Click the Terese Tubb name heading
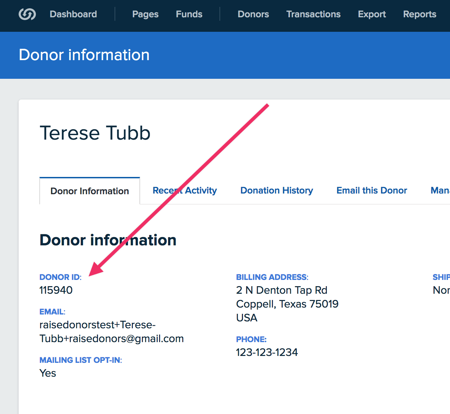Viewport: 450px width, 414px height. 95,133
